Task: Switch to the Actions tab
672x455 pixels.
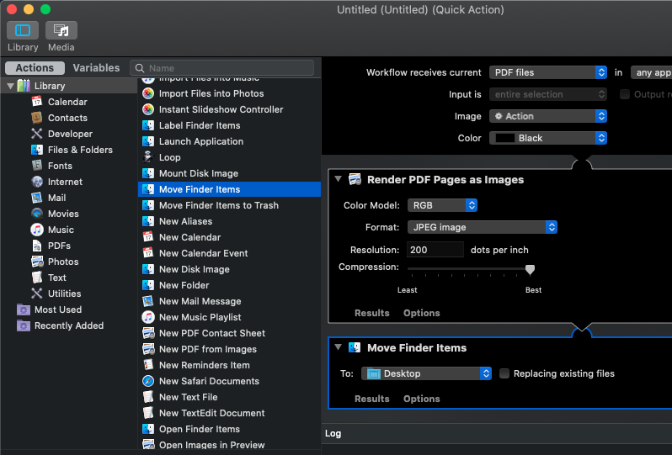Action: point(35,67)
